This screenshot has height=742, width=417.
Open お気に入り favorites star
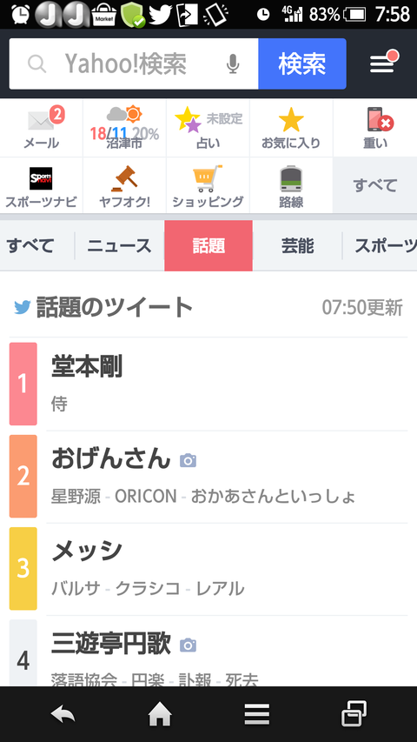tap(291, 128)
